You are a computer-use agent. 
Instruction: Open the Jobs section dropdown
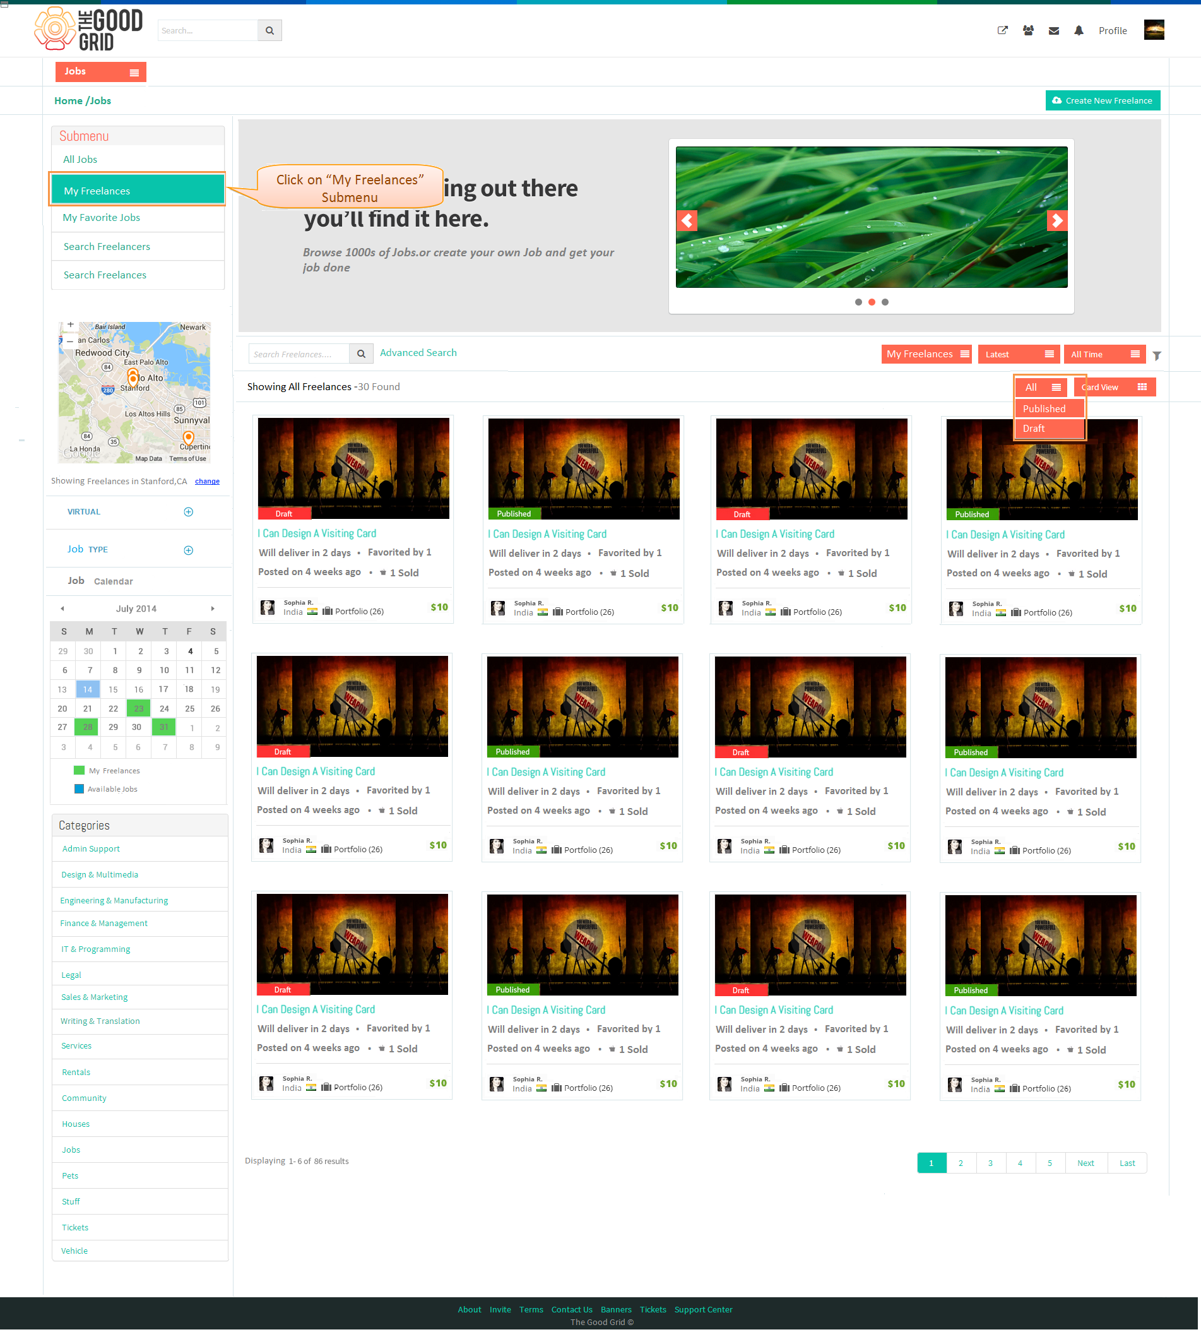point(101,72)
